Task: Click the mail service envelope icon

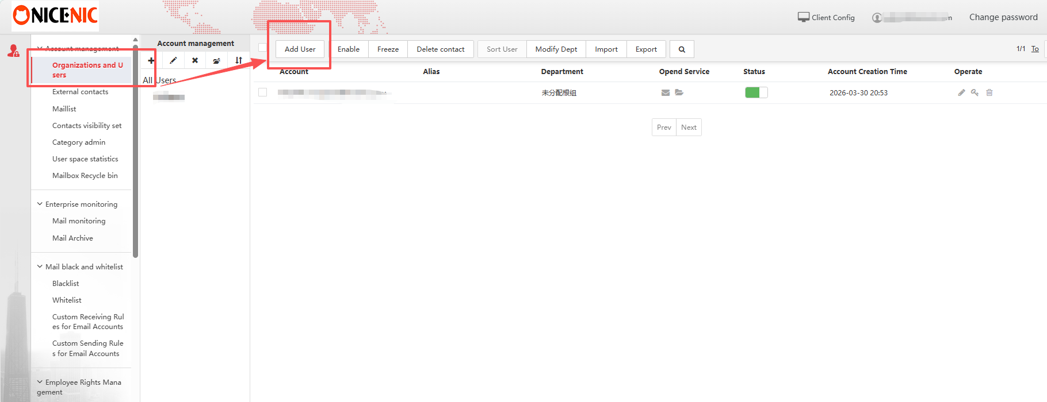Action: tap(666, 92)
